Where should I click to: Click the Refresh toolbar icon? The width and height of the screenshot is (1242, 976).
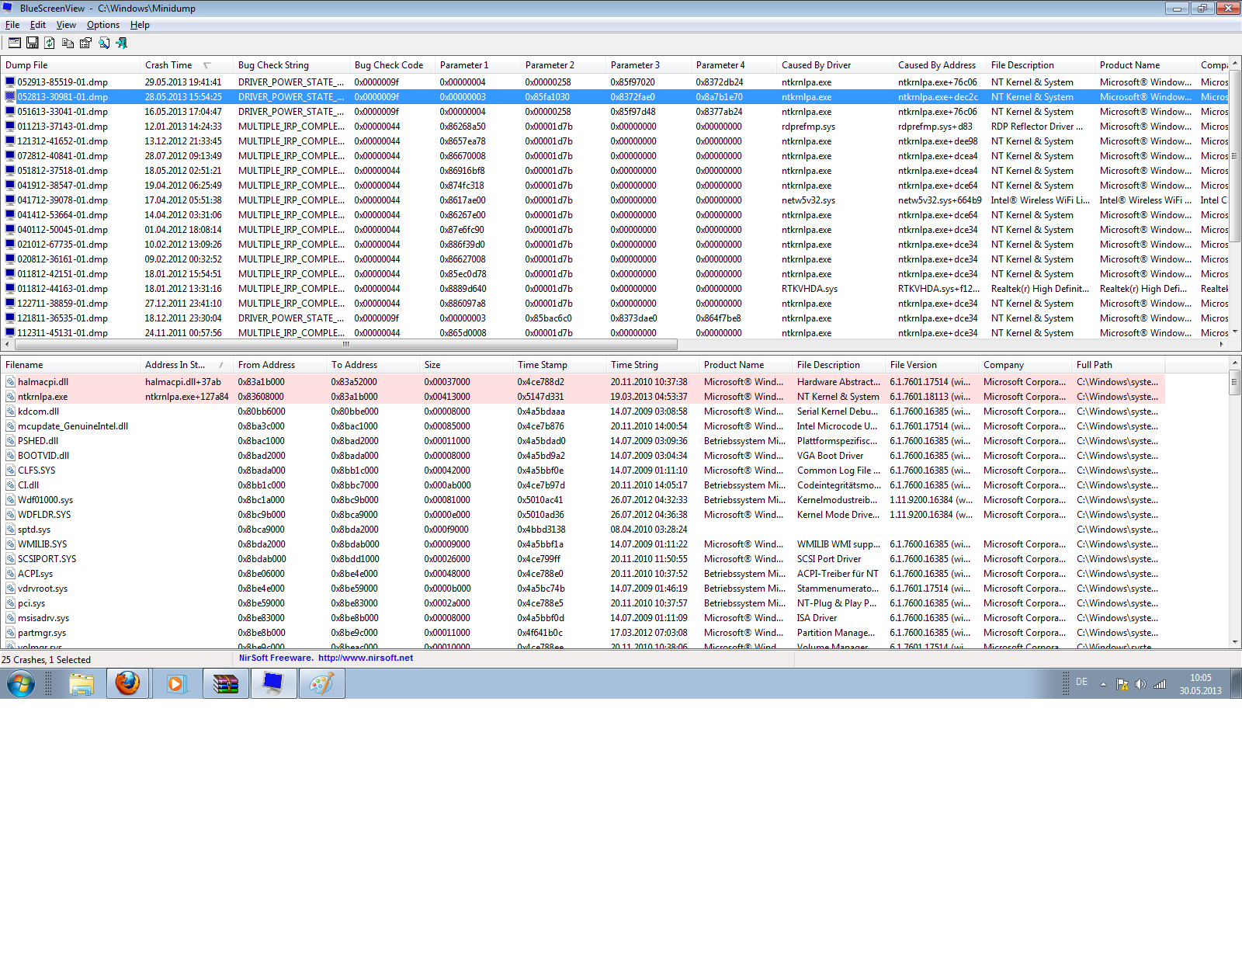coord(50,43)
